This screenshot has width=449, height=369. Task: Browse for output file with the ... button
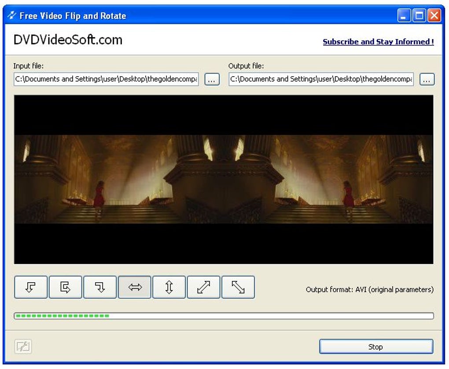(427, 79)
